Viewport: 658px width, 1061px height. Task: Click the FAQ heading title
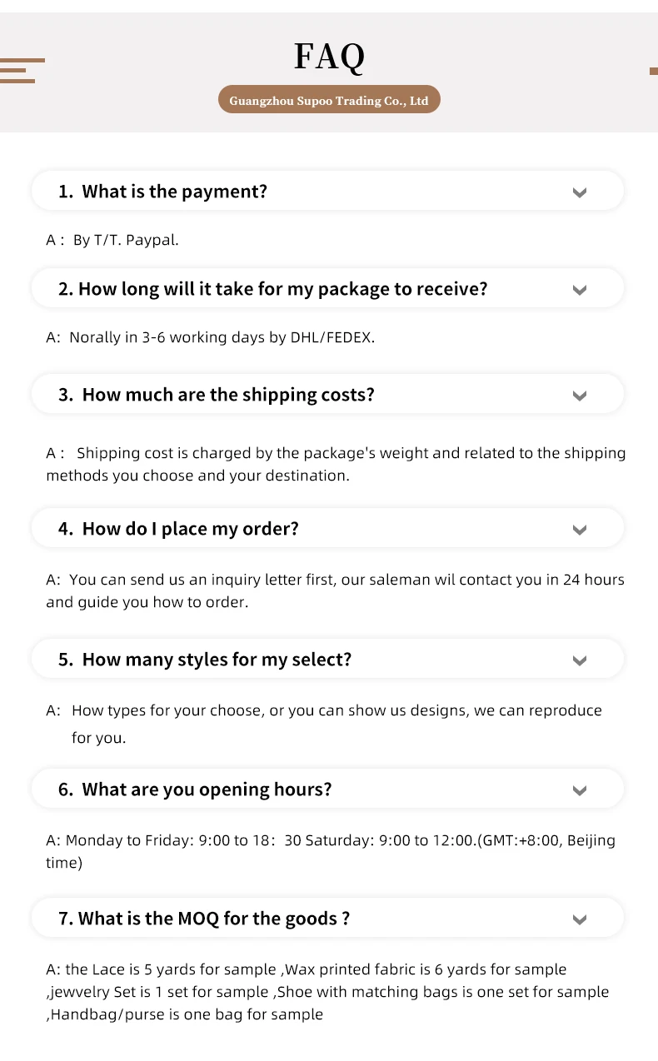329,57
